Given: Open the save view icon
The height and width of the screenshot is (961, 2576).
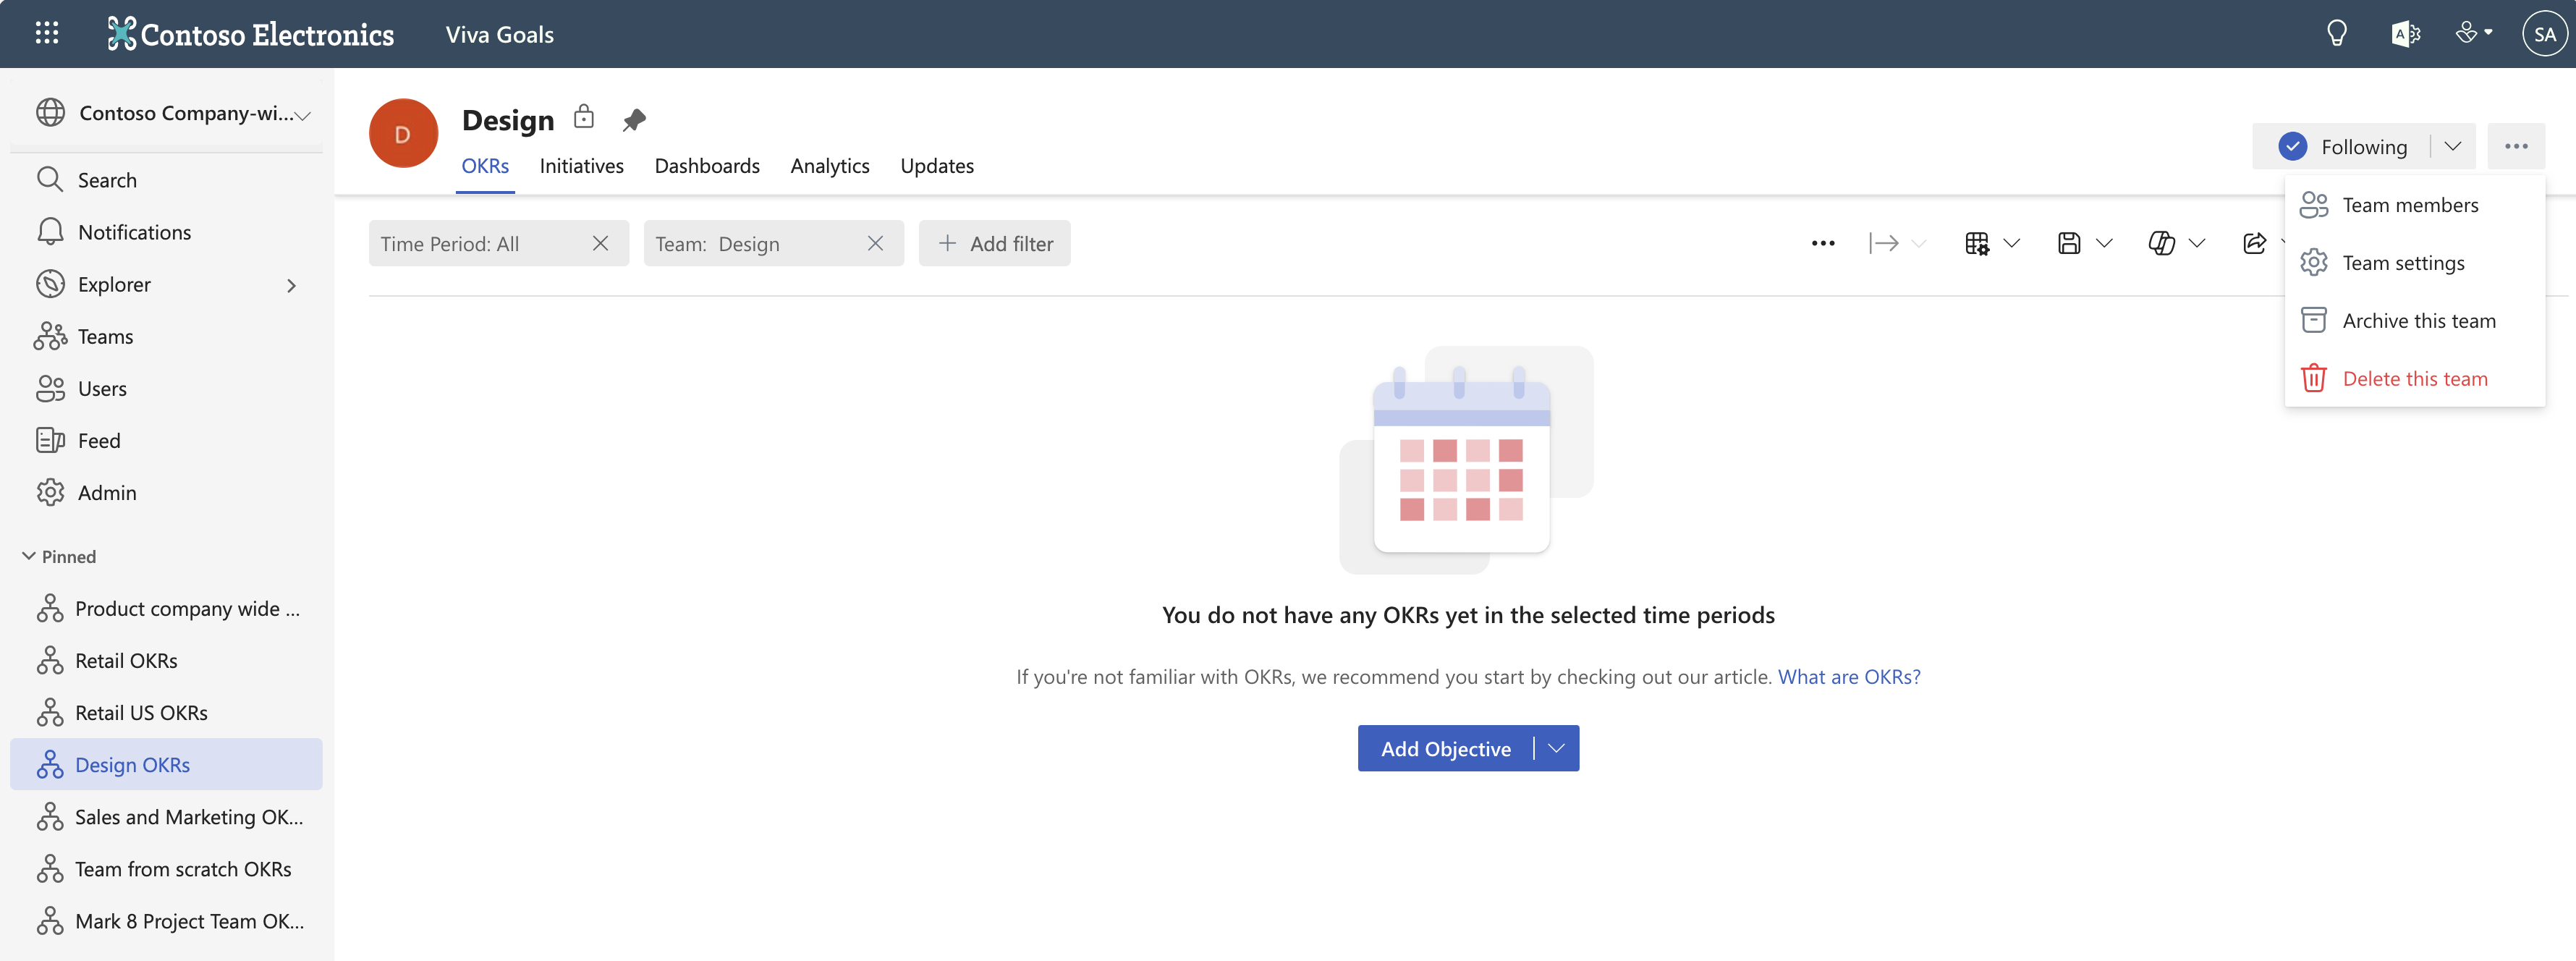Looking at the screenshot, I should 2069,243.
